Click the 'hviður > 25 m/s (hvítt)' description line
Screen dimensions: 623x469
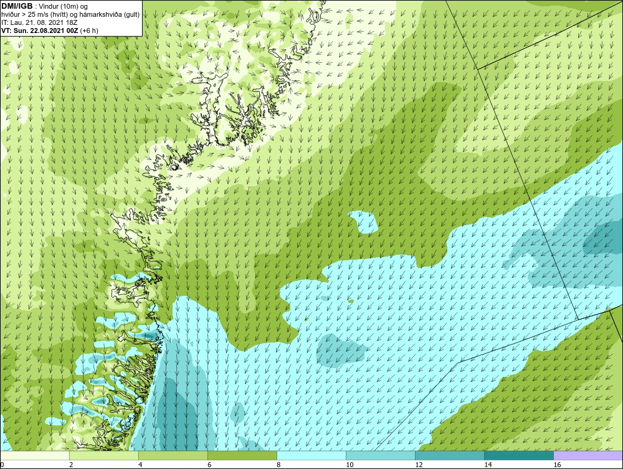click(x=70, y=15)
